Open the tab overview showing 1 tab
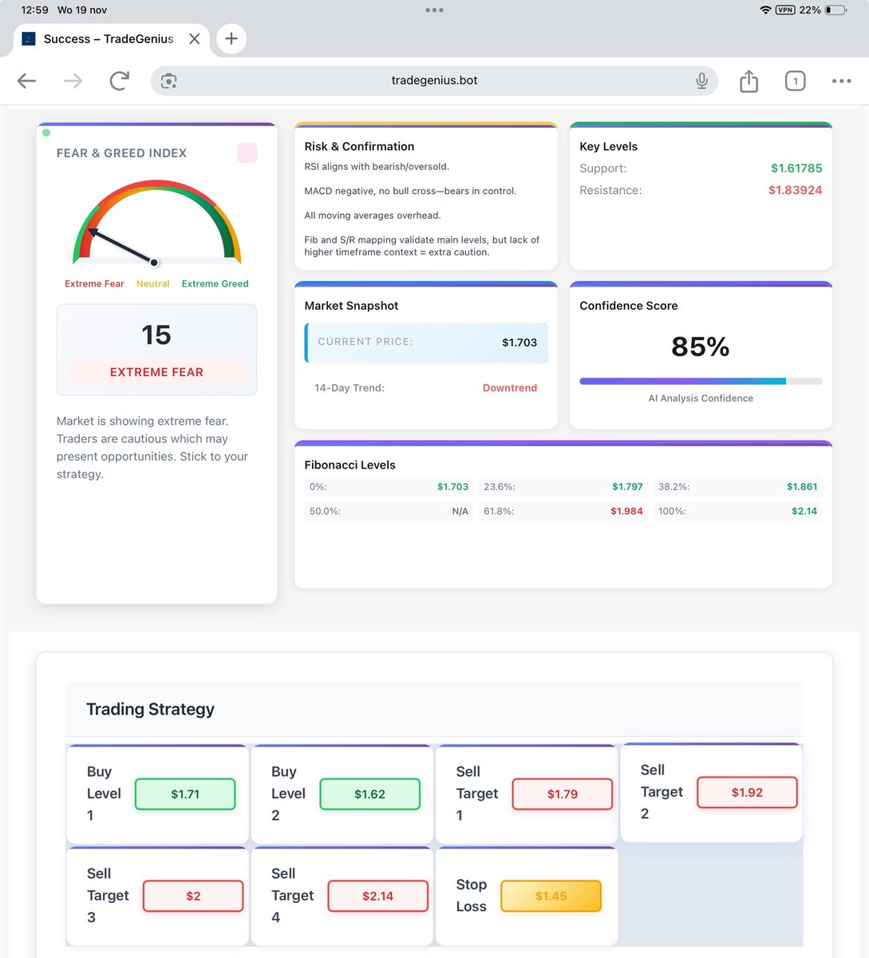The image size is (869, 958). click(x=795, y=81)
